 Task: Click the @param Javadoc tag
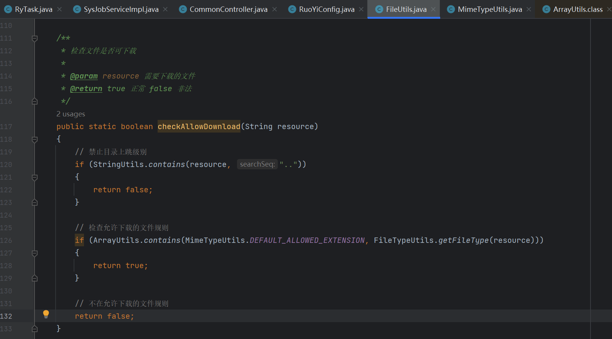pyautogui.click(x=84, y=76)
